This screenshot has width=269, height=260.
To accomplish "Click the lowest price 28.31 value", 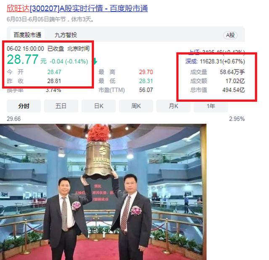I will 146,81.
